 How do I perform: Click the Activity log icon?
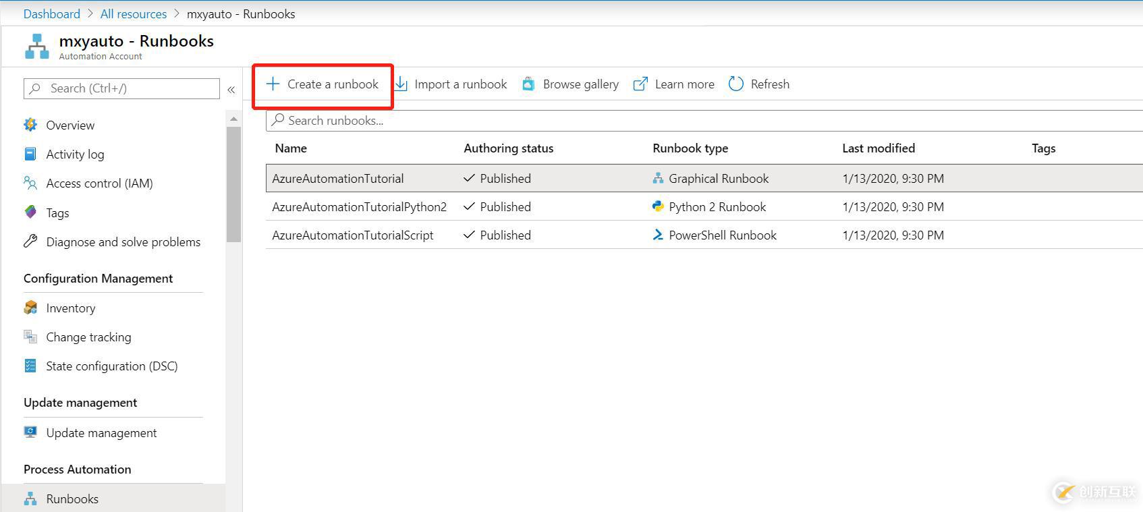(30, 154)
